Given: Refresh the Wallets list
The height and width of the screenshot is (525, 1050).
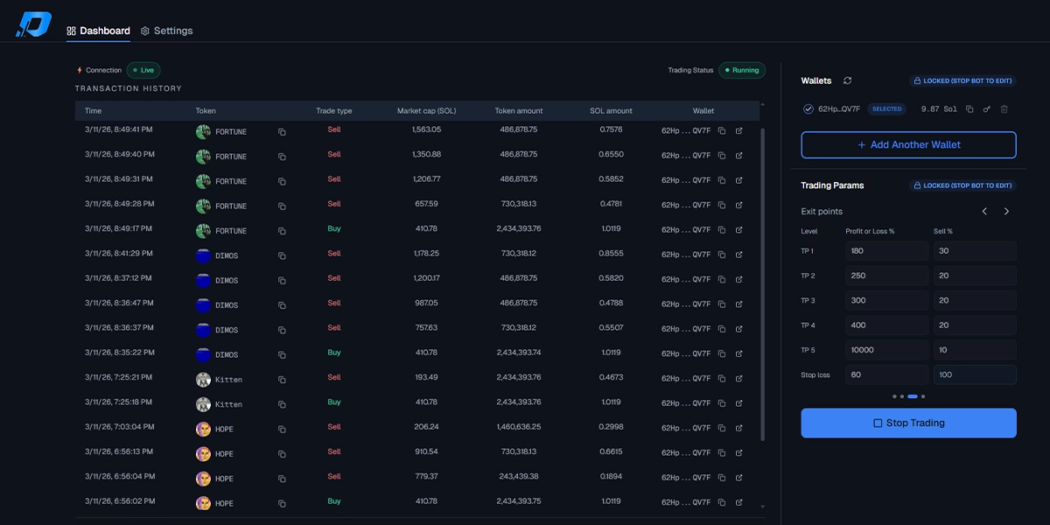Looking at the screenshot, I should pyautogui.click(x=847, y=80).
